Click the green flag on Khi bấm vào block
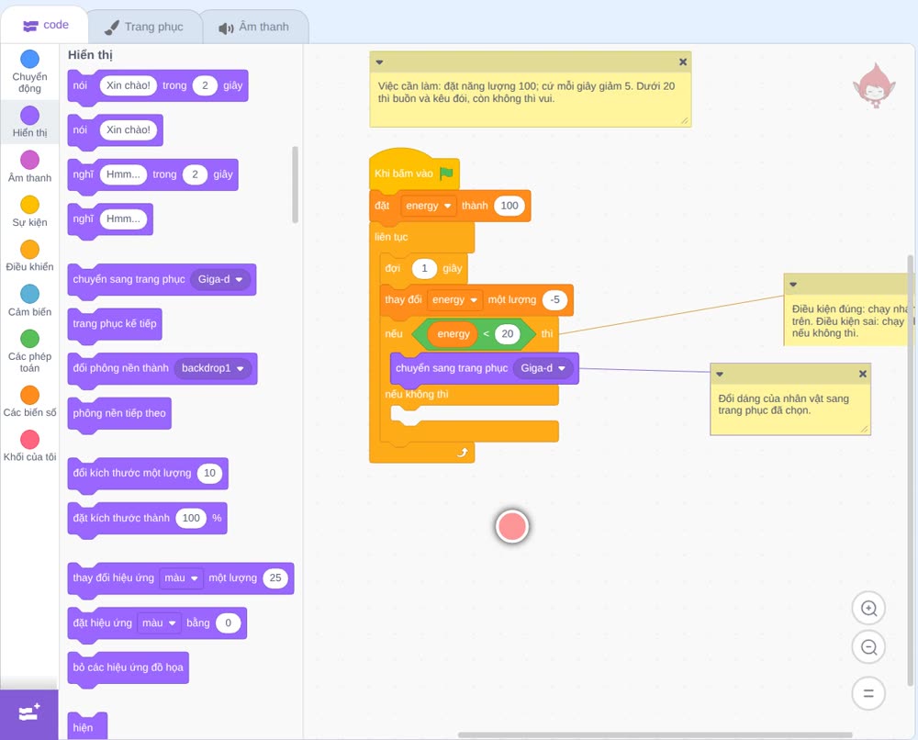918x740 pixels. pyautogui.click(x=447, y=174)
